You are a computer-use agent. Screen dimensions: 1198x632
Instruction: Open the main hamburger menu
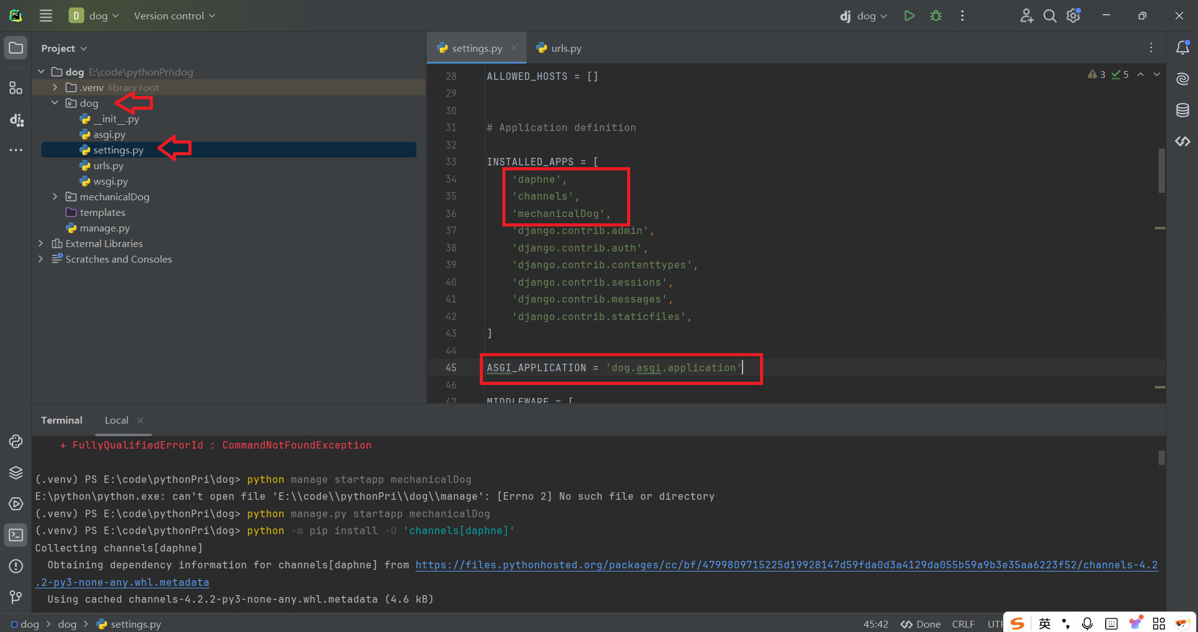point(46,16)
